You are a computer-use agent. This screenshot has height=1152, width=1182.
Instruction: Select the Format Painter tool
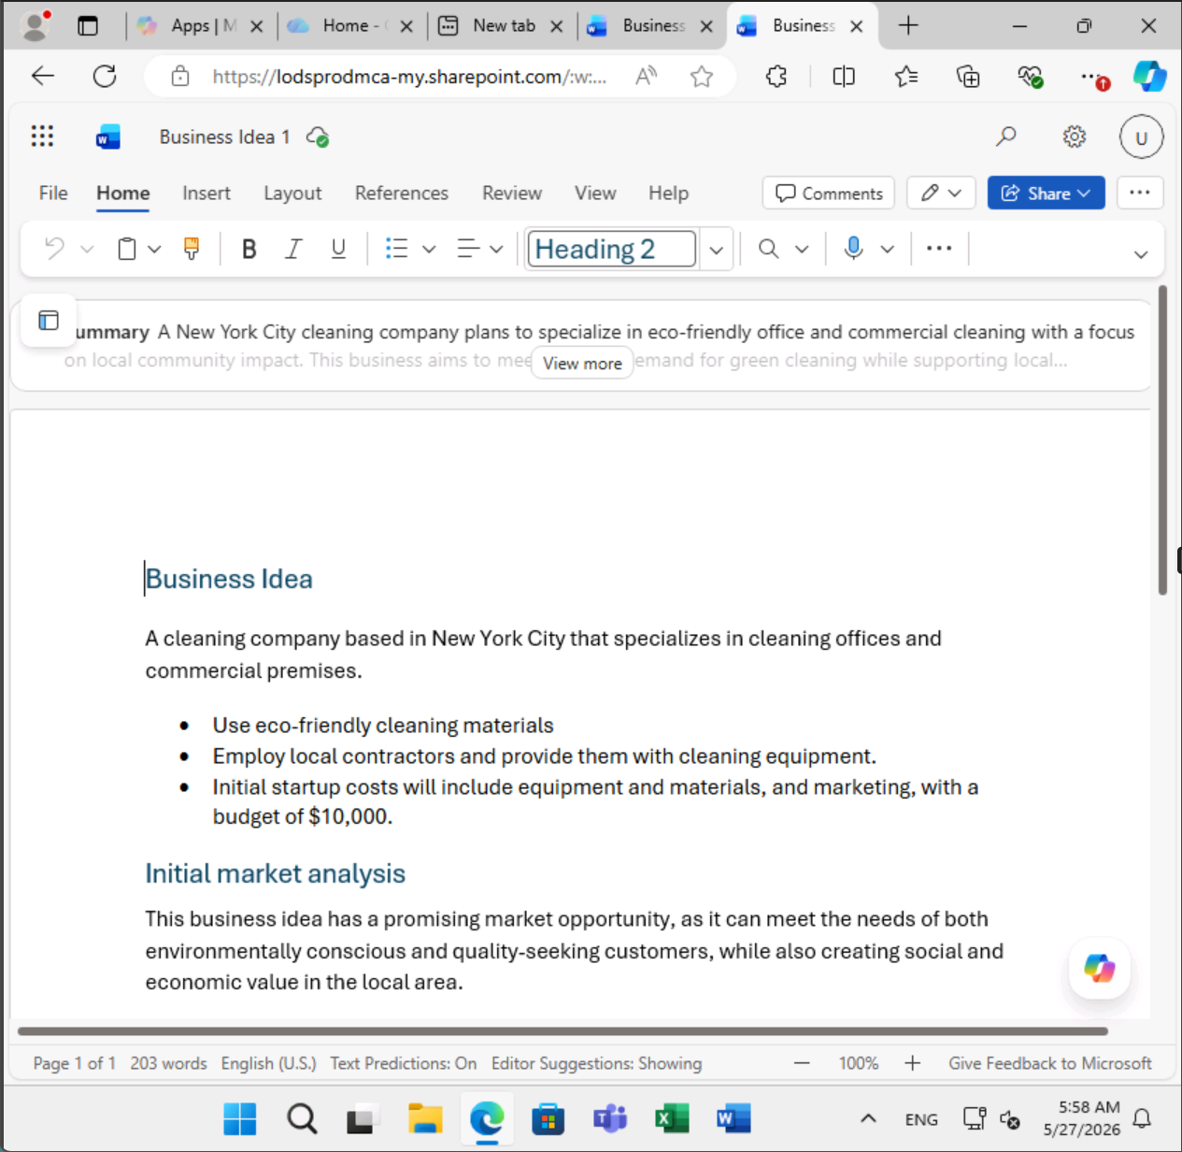tap(192, 249)
